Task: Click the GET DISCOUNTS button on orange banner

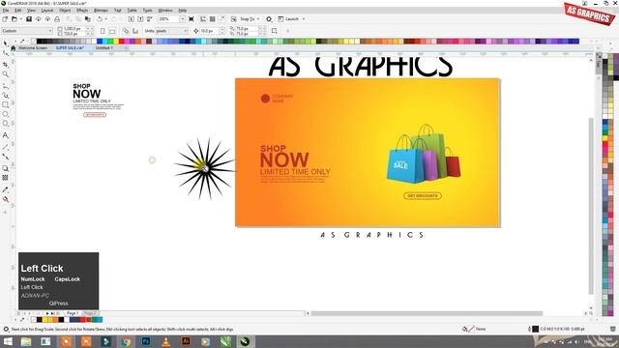Action: click(x=423, y=195)
